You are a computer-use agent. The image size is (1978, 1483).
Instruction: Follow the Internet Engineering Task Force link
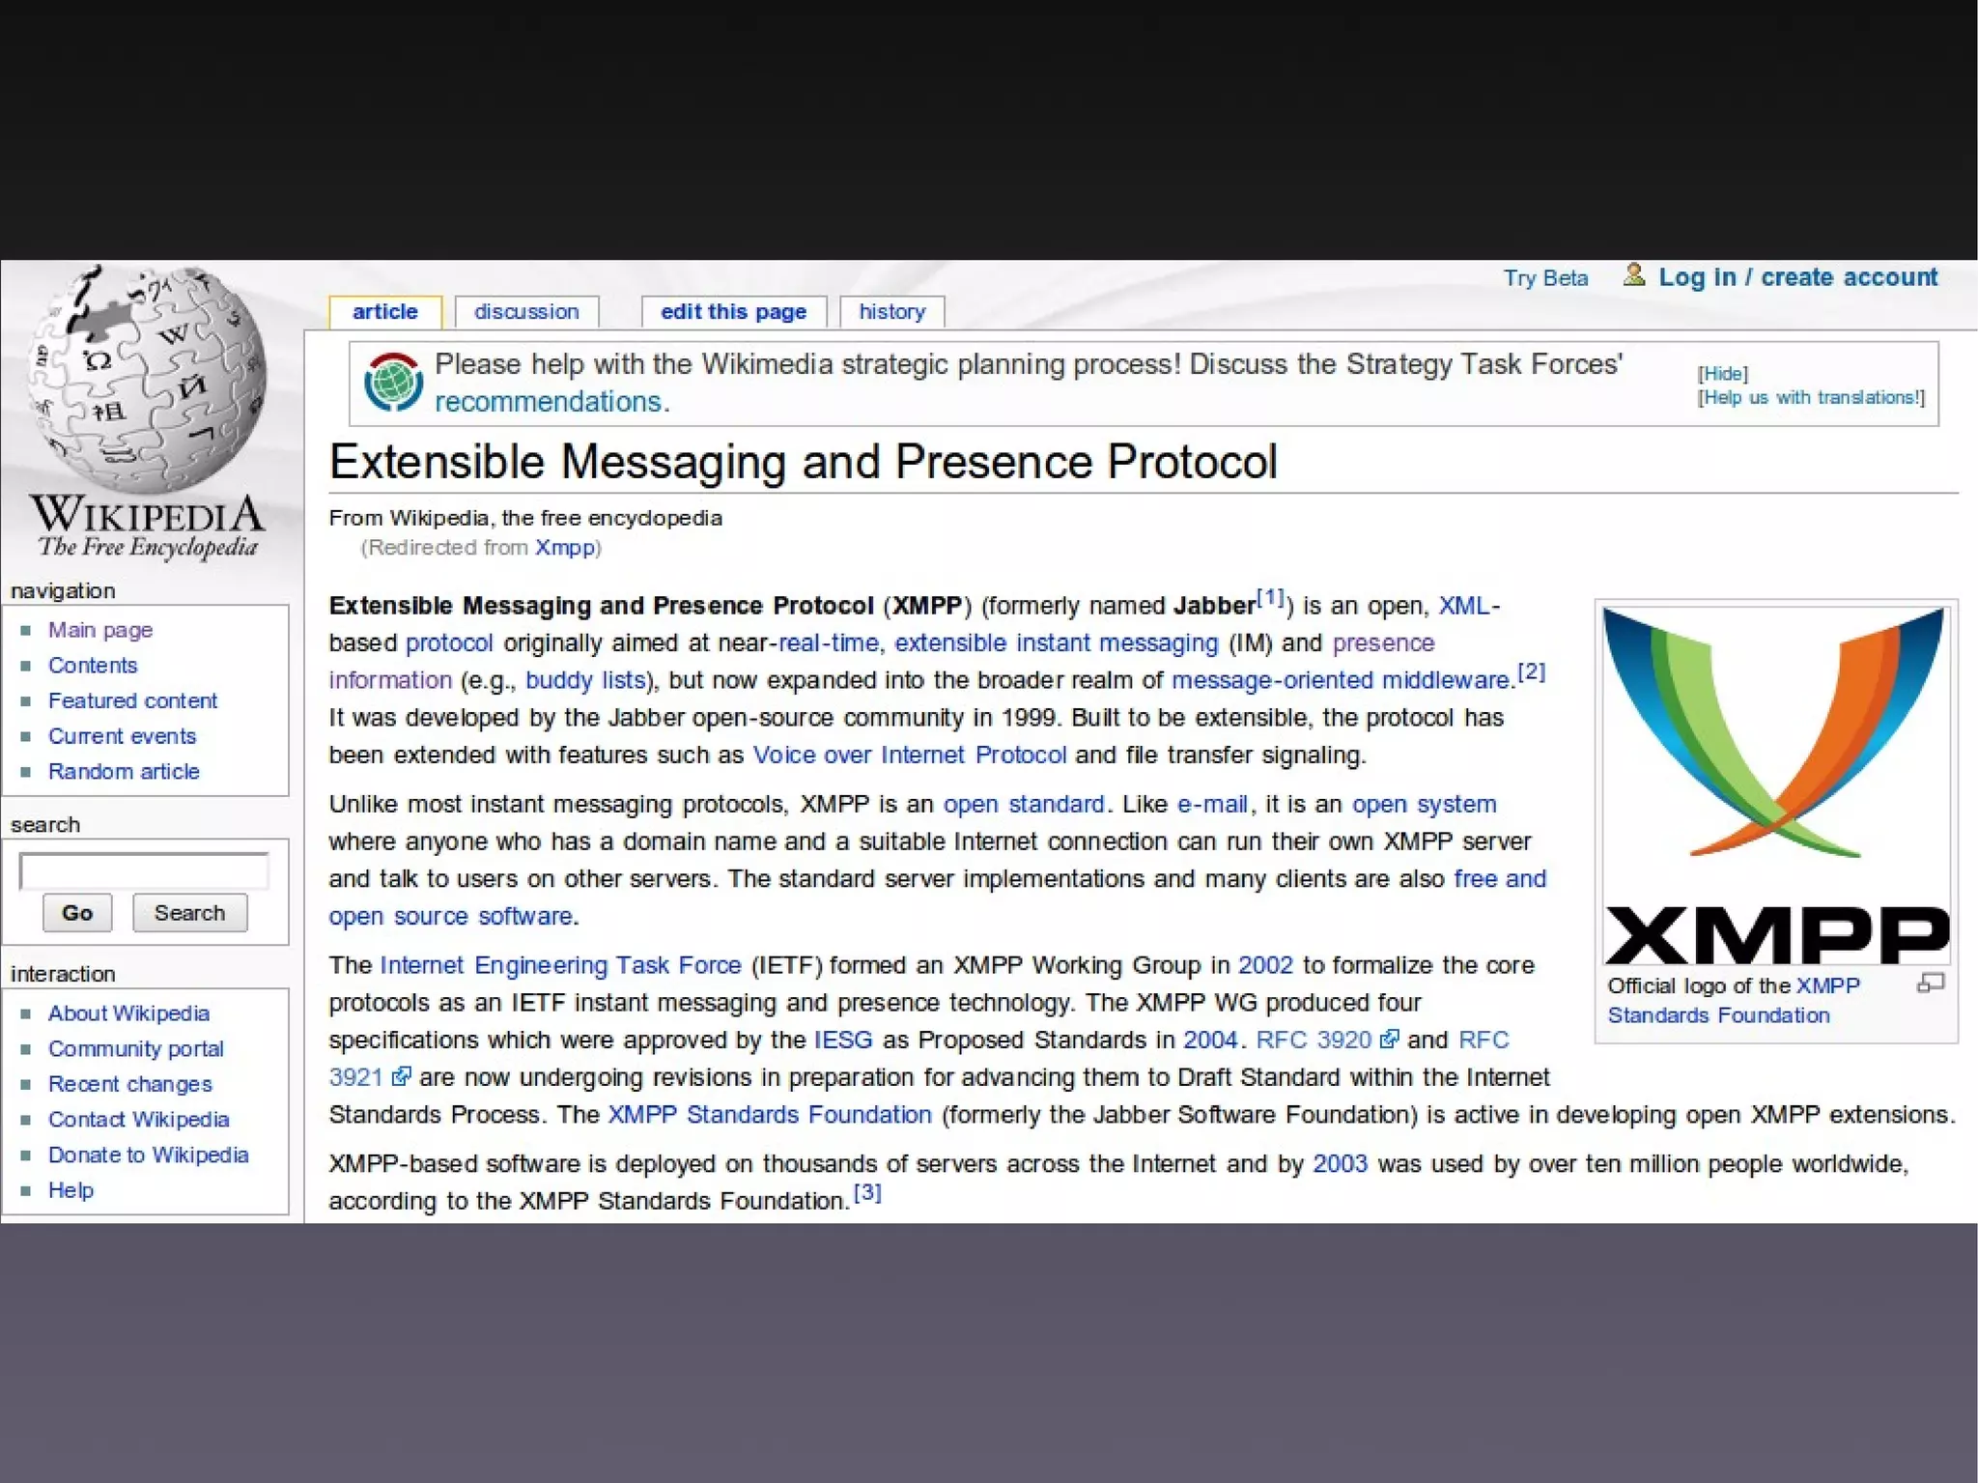click(x=560, y=965)
